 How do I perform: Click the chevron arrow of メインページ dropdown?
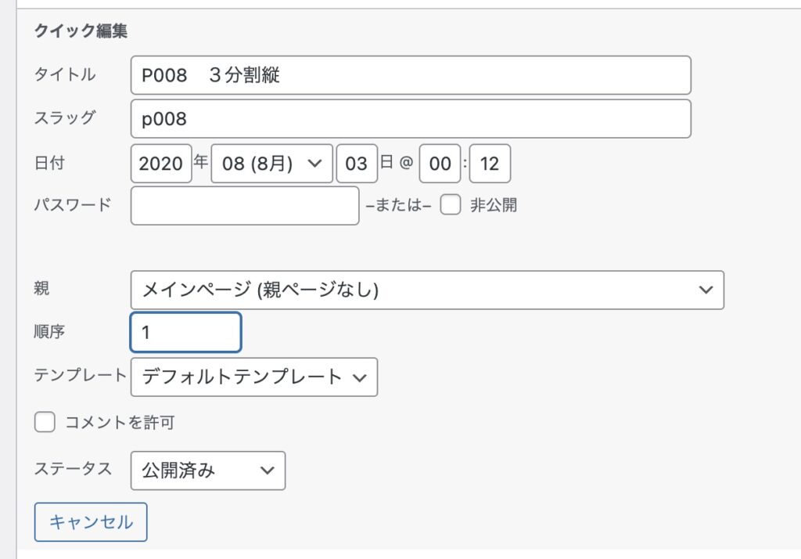click(706, 290)
